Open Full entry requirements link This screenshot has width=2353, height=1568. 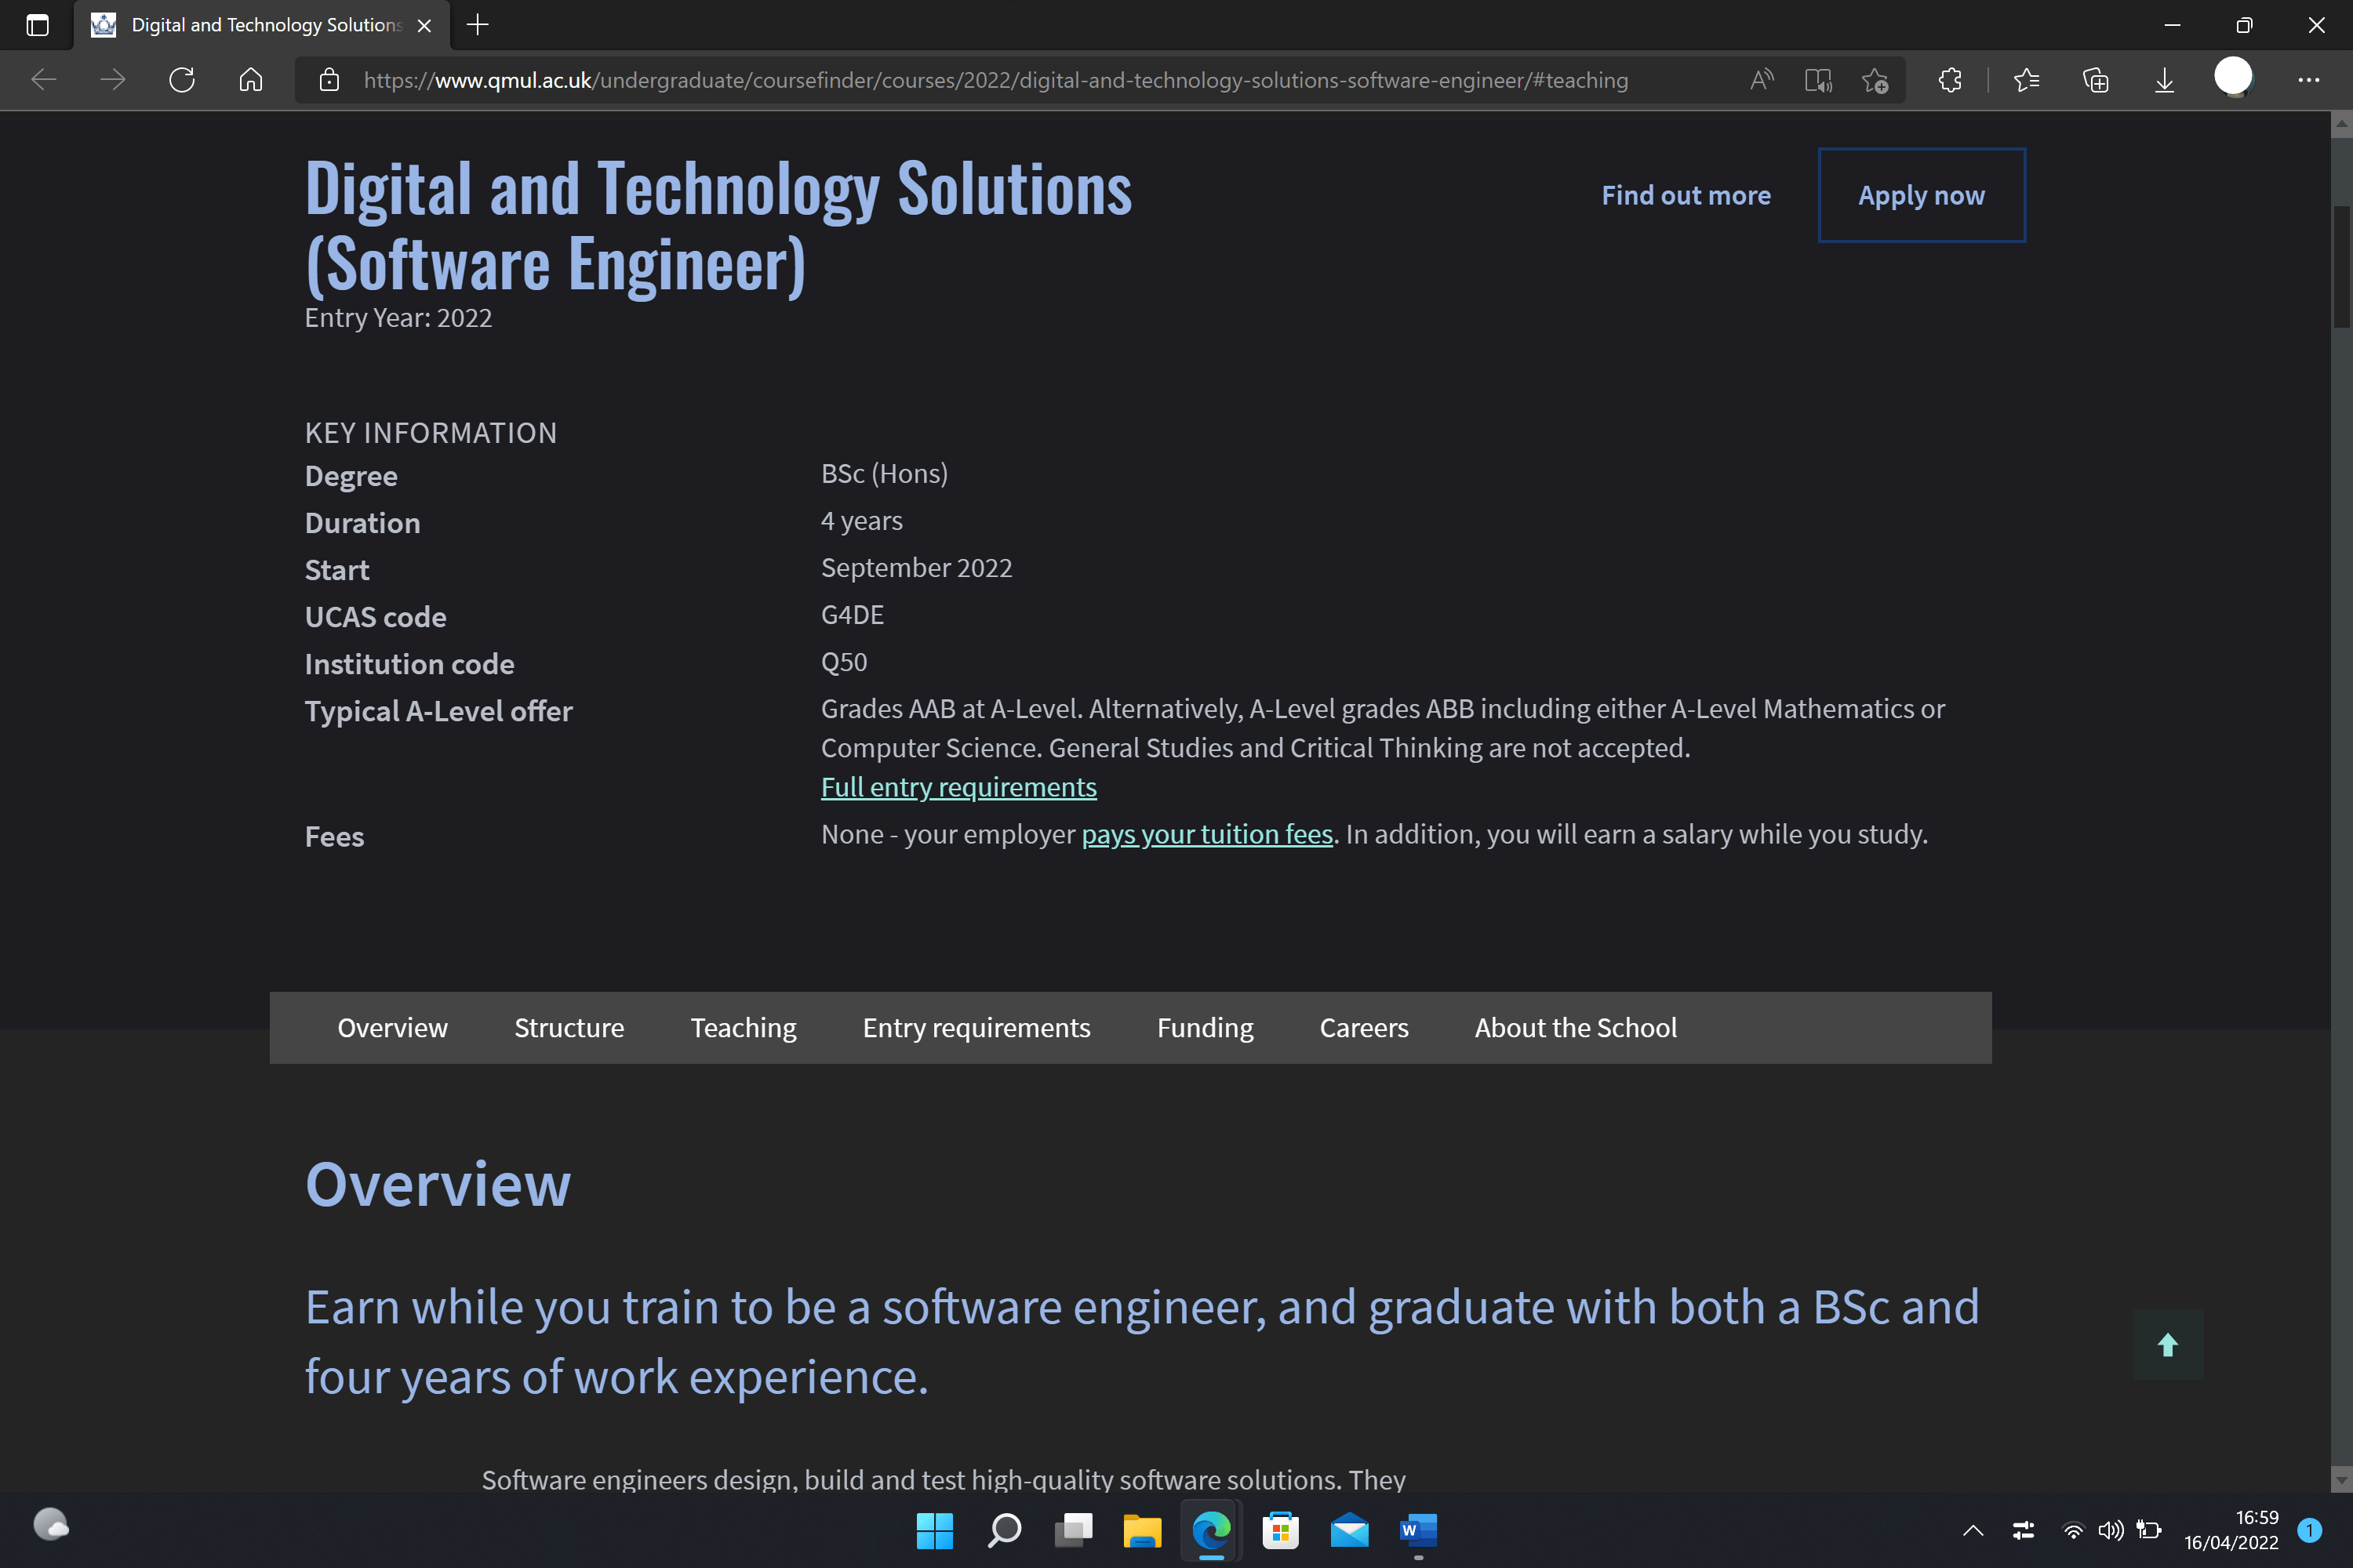[958, 787]
